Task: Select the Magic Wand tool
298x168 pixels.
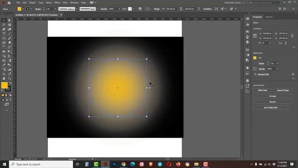Action: pos(4,25)
